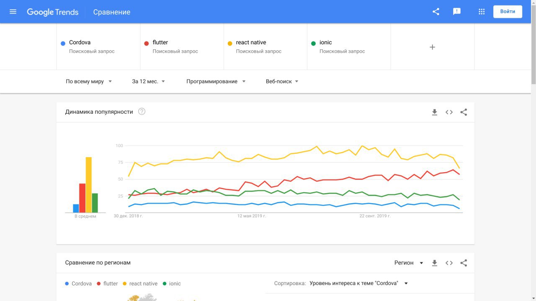536x301 pixels.
Task: Click the ionic legend entry in region comparison
Action: click(172, 283)
